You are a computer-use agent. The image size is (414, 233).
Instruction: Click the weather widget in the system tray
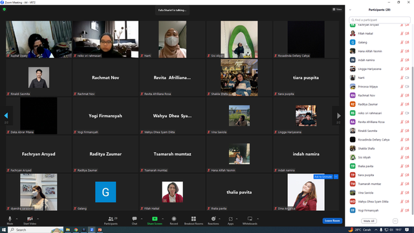click(x=360, y=230)
